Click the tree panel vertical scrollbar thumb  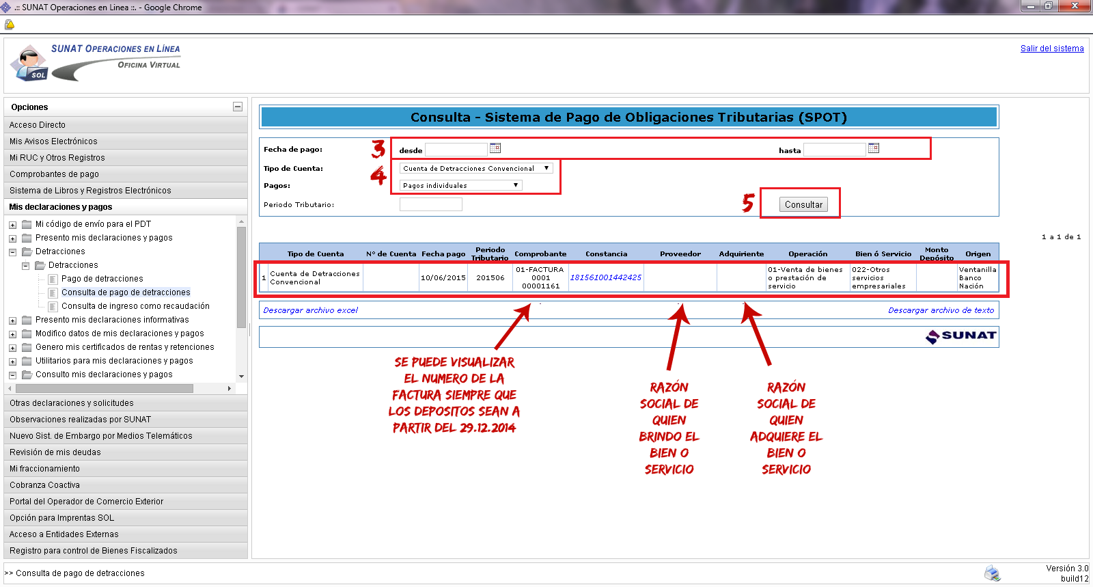click(241, 277)
